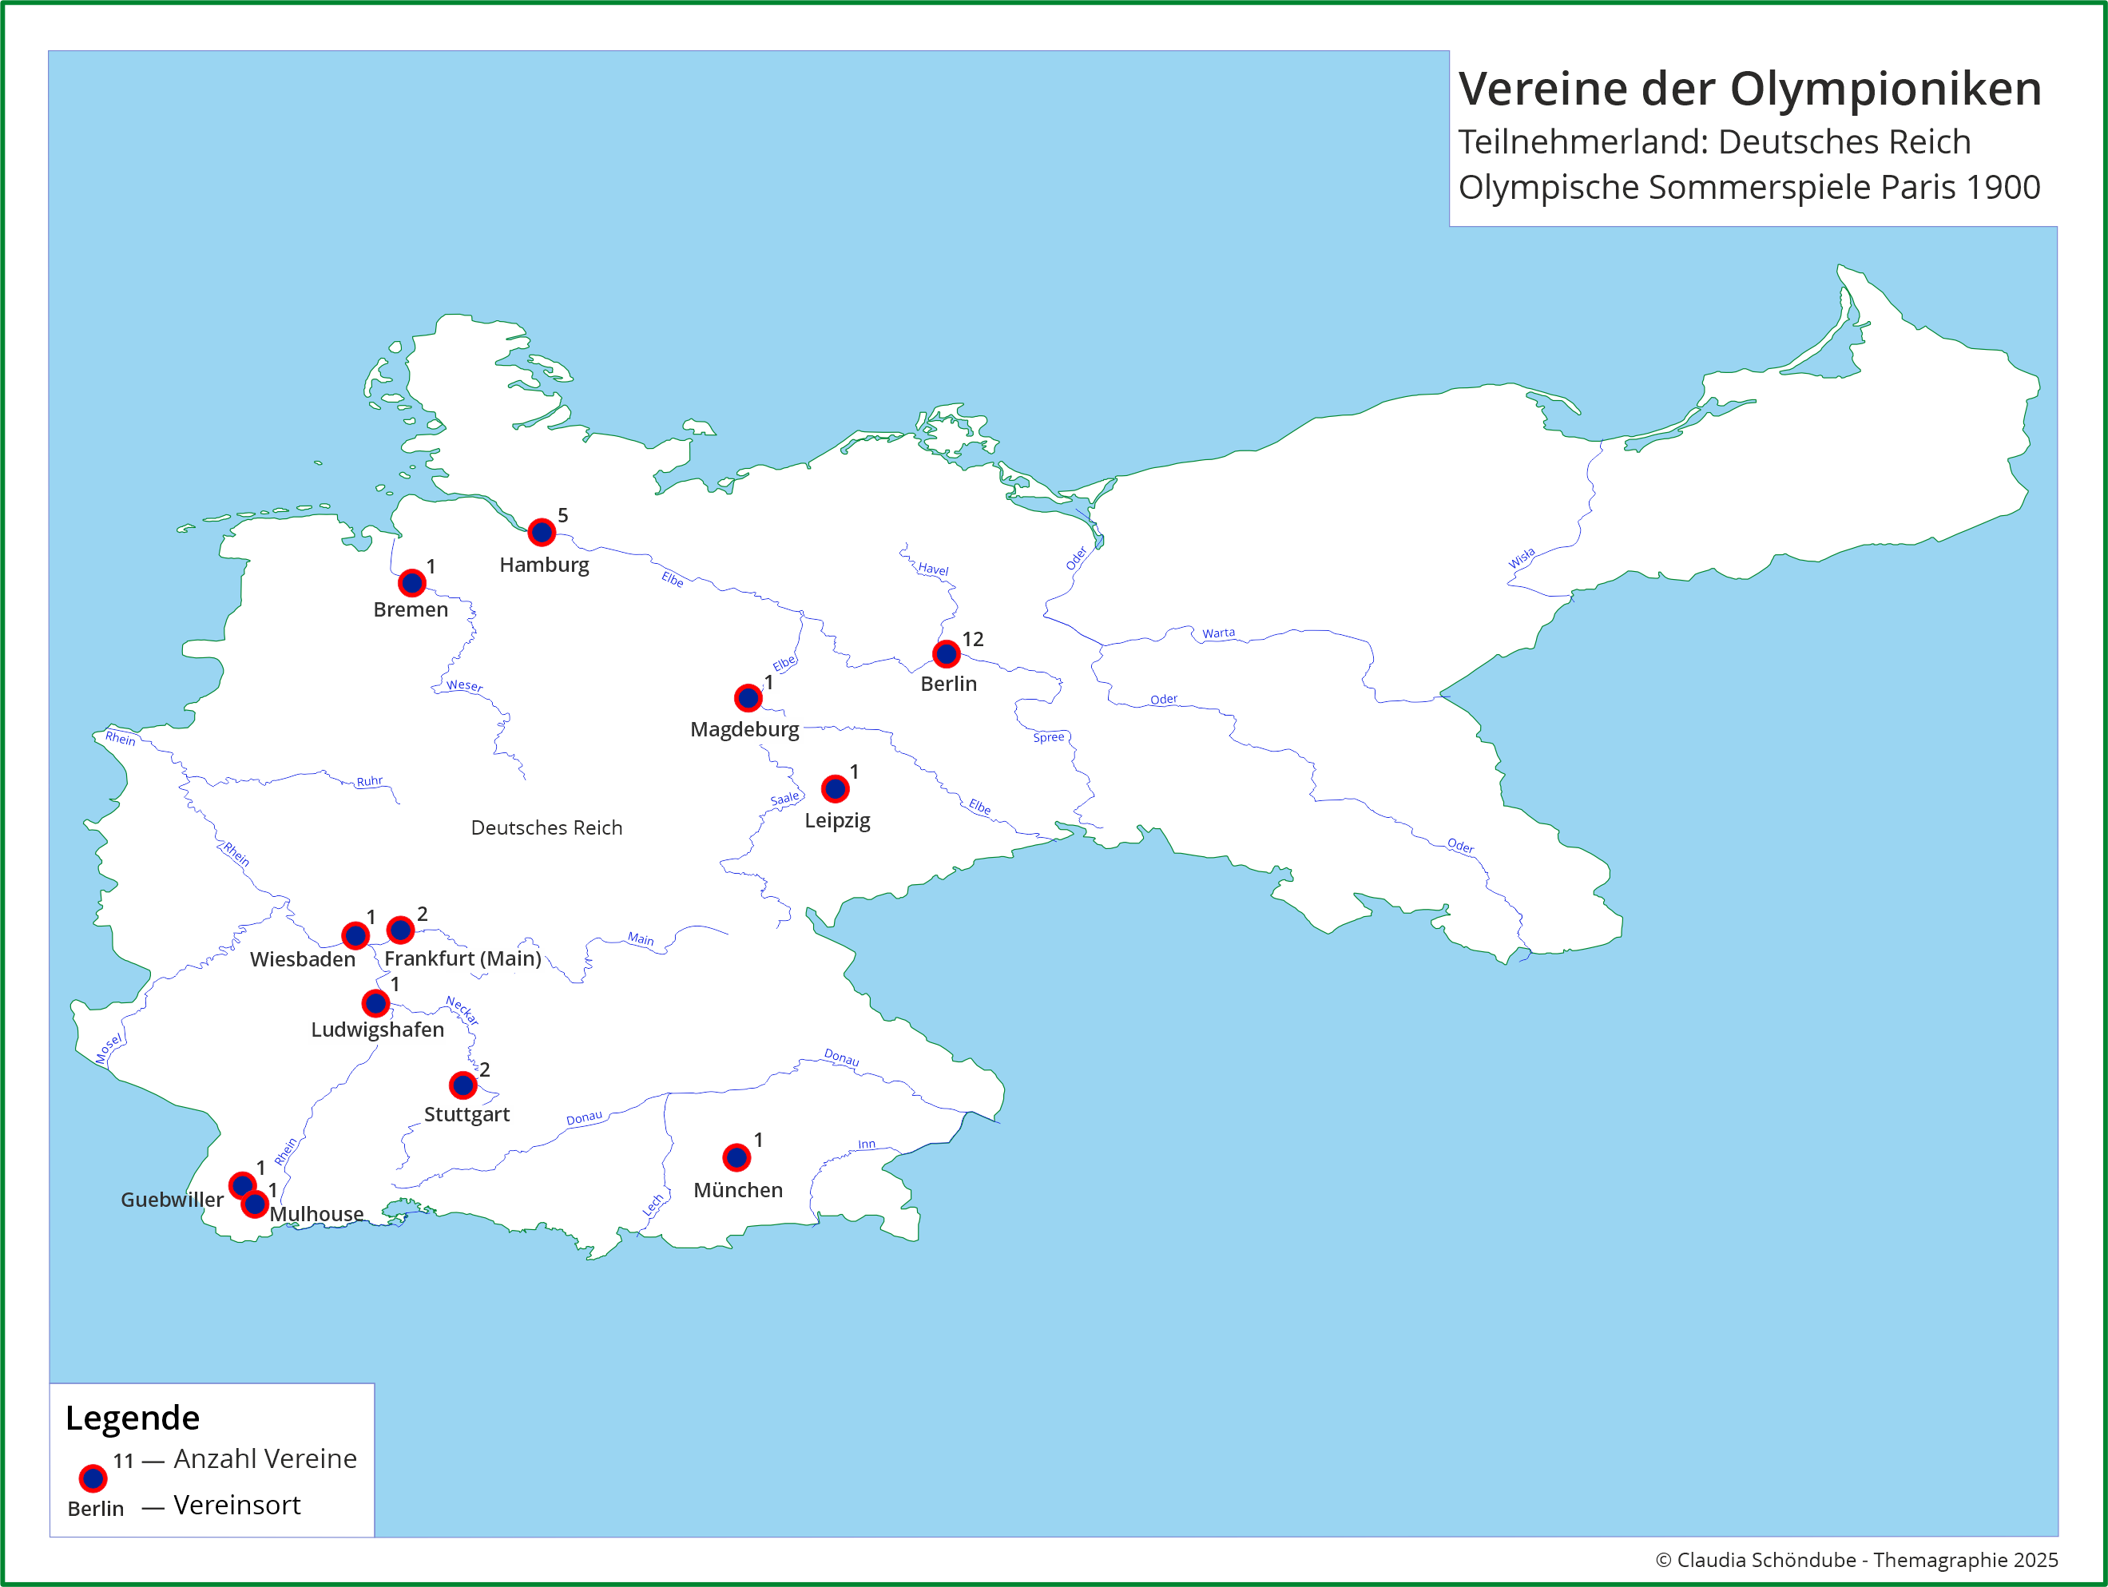Screen dimensions: 2108x1587
Task: Click 'Anzahl Vereine' legend entry
Action: pyautogui.click(x=265, y=1458)
